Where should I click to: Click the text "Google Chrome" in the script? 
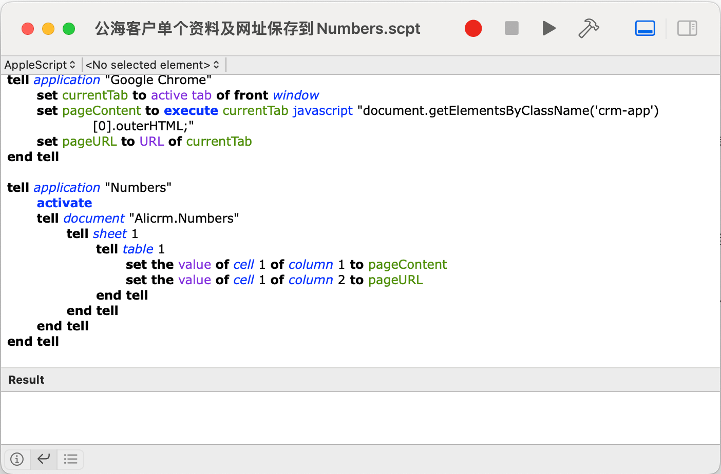pos(158,80)
